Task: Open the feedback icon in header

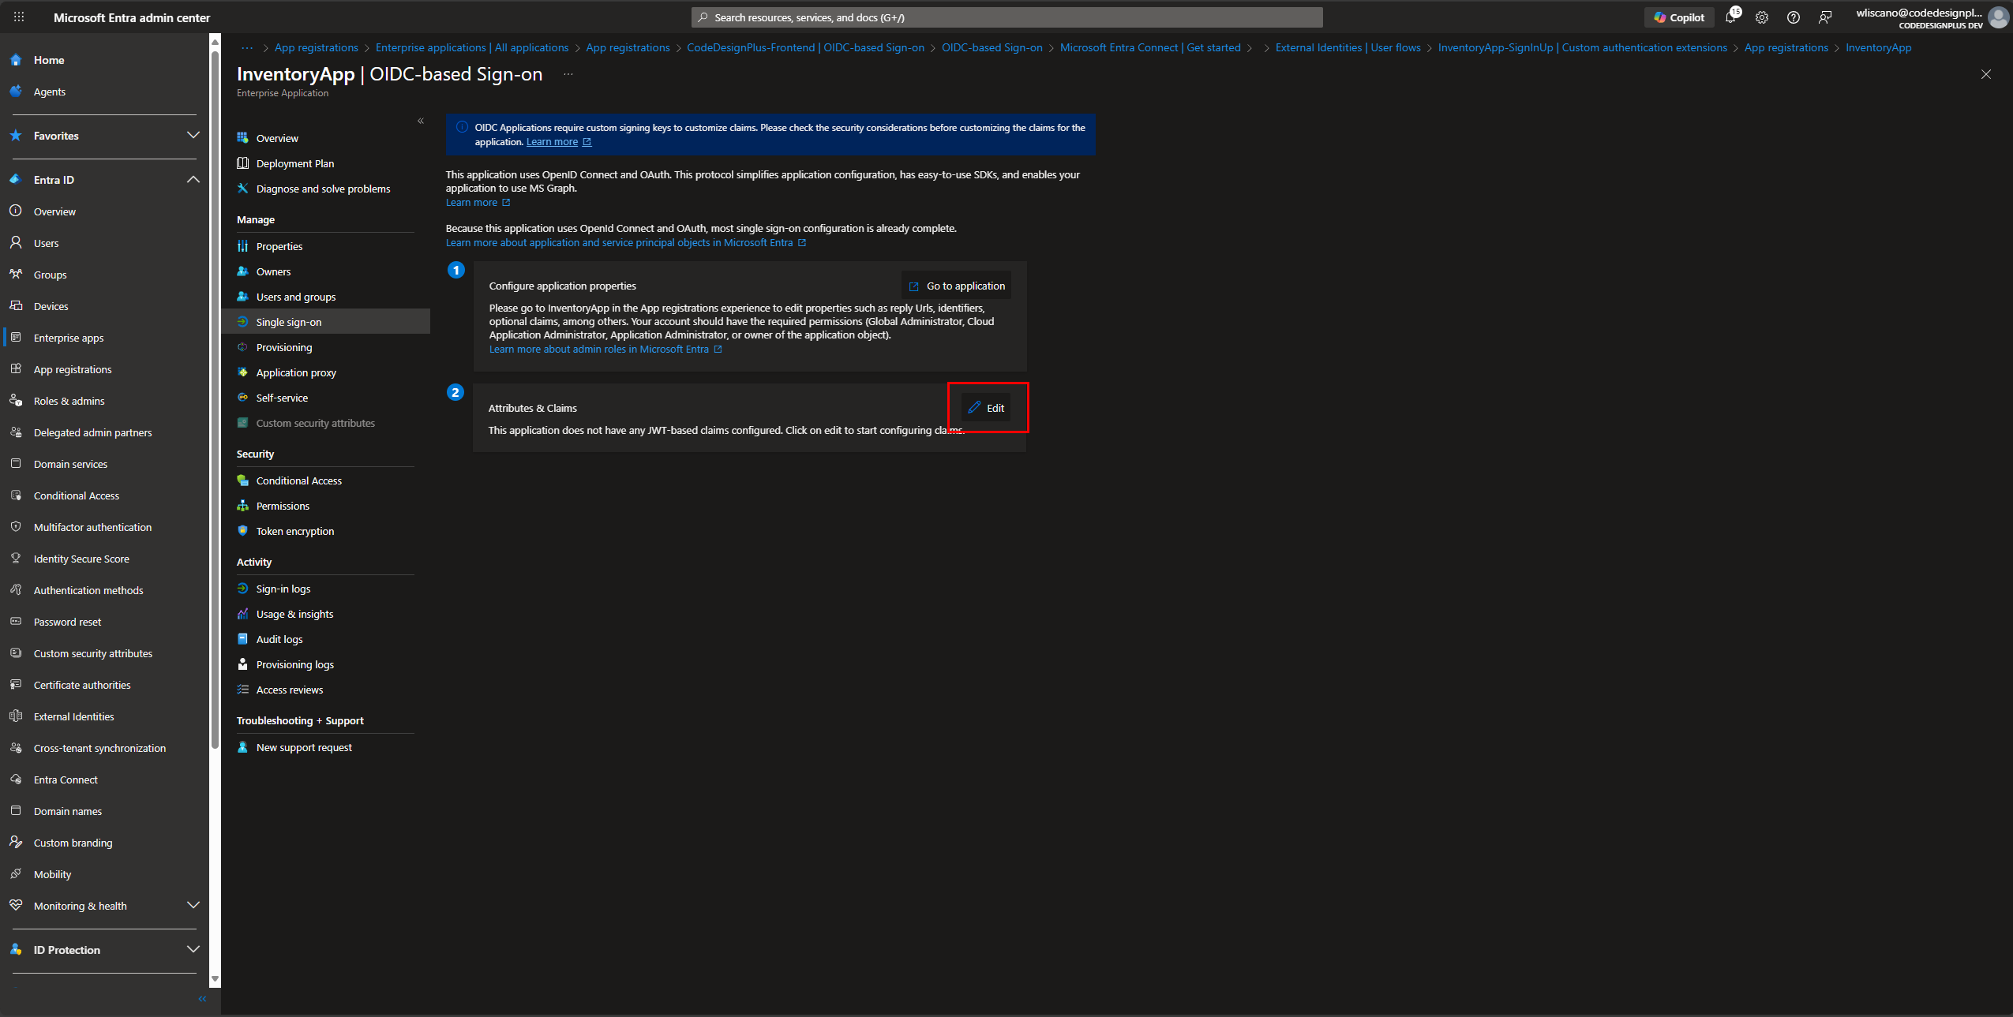Action: [1825, 17]
